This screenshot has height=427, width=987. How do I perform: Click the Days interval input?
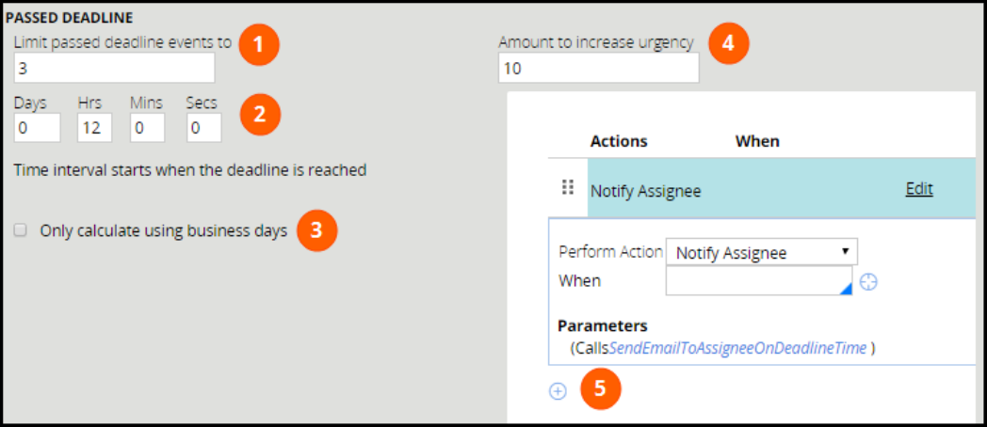(x=38, y=127)
